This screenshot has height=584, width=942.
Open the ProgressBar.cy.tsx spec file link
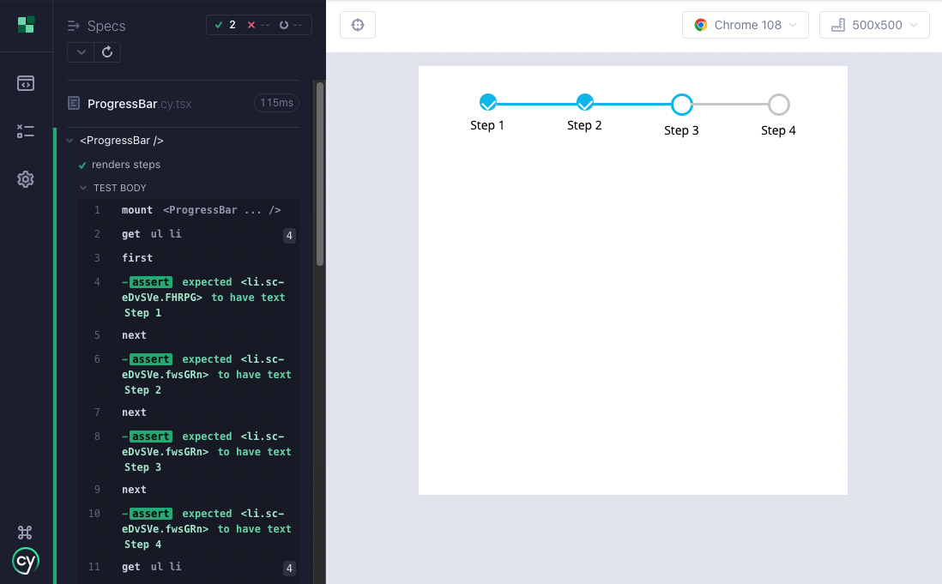point(139,104)
